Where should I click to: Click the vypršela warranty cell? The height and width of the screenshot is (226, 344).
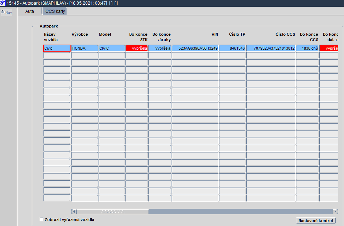click(x=160, y=48)
